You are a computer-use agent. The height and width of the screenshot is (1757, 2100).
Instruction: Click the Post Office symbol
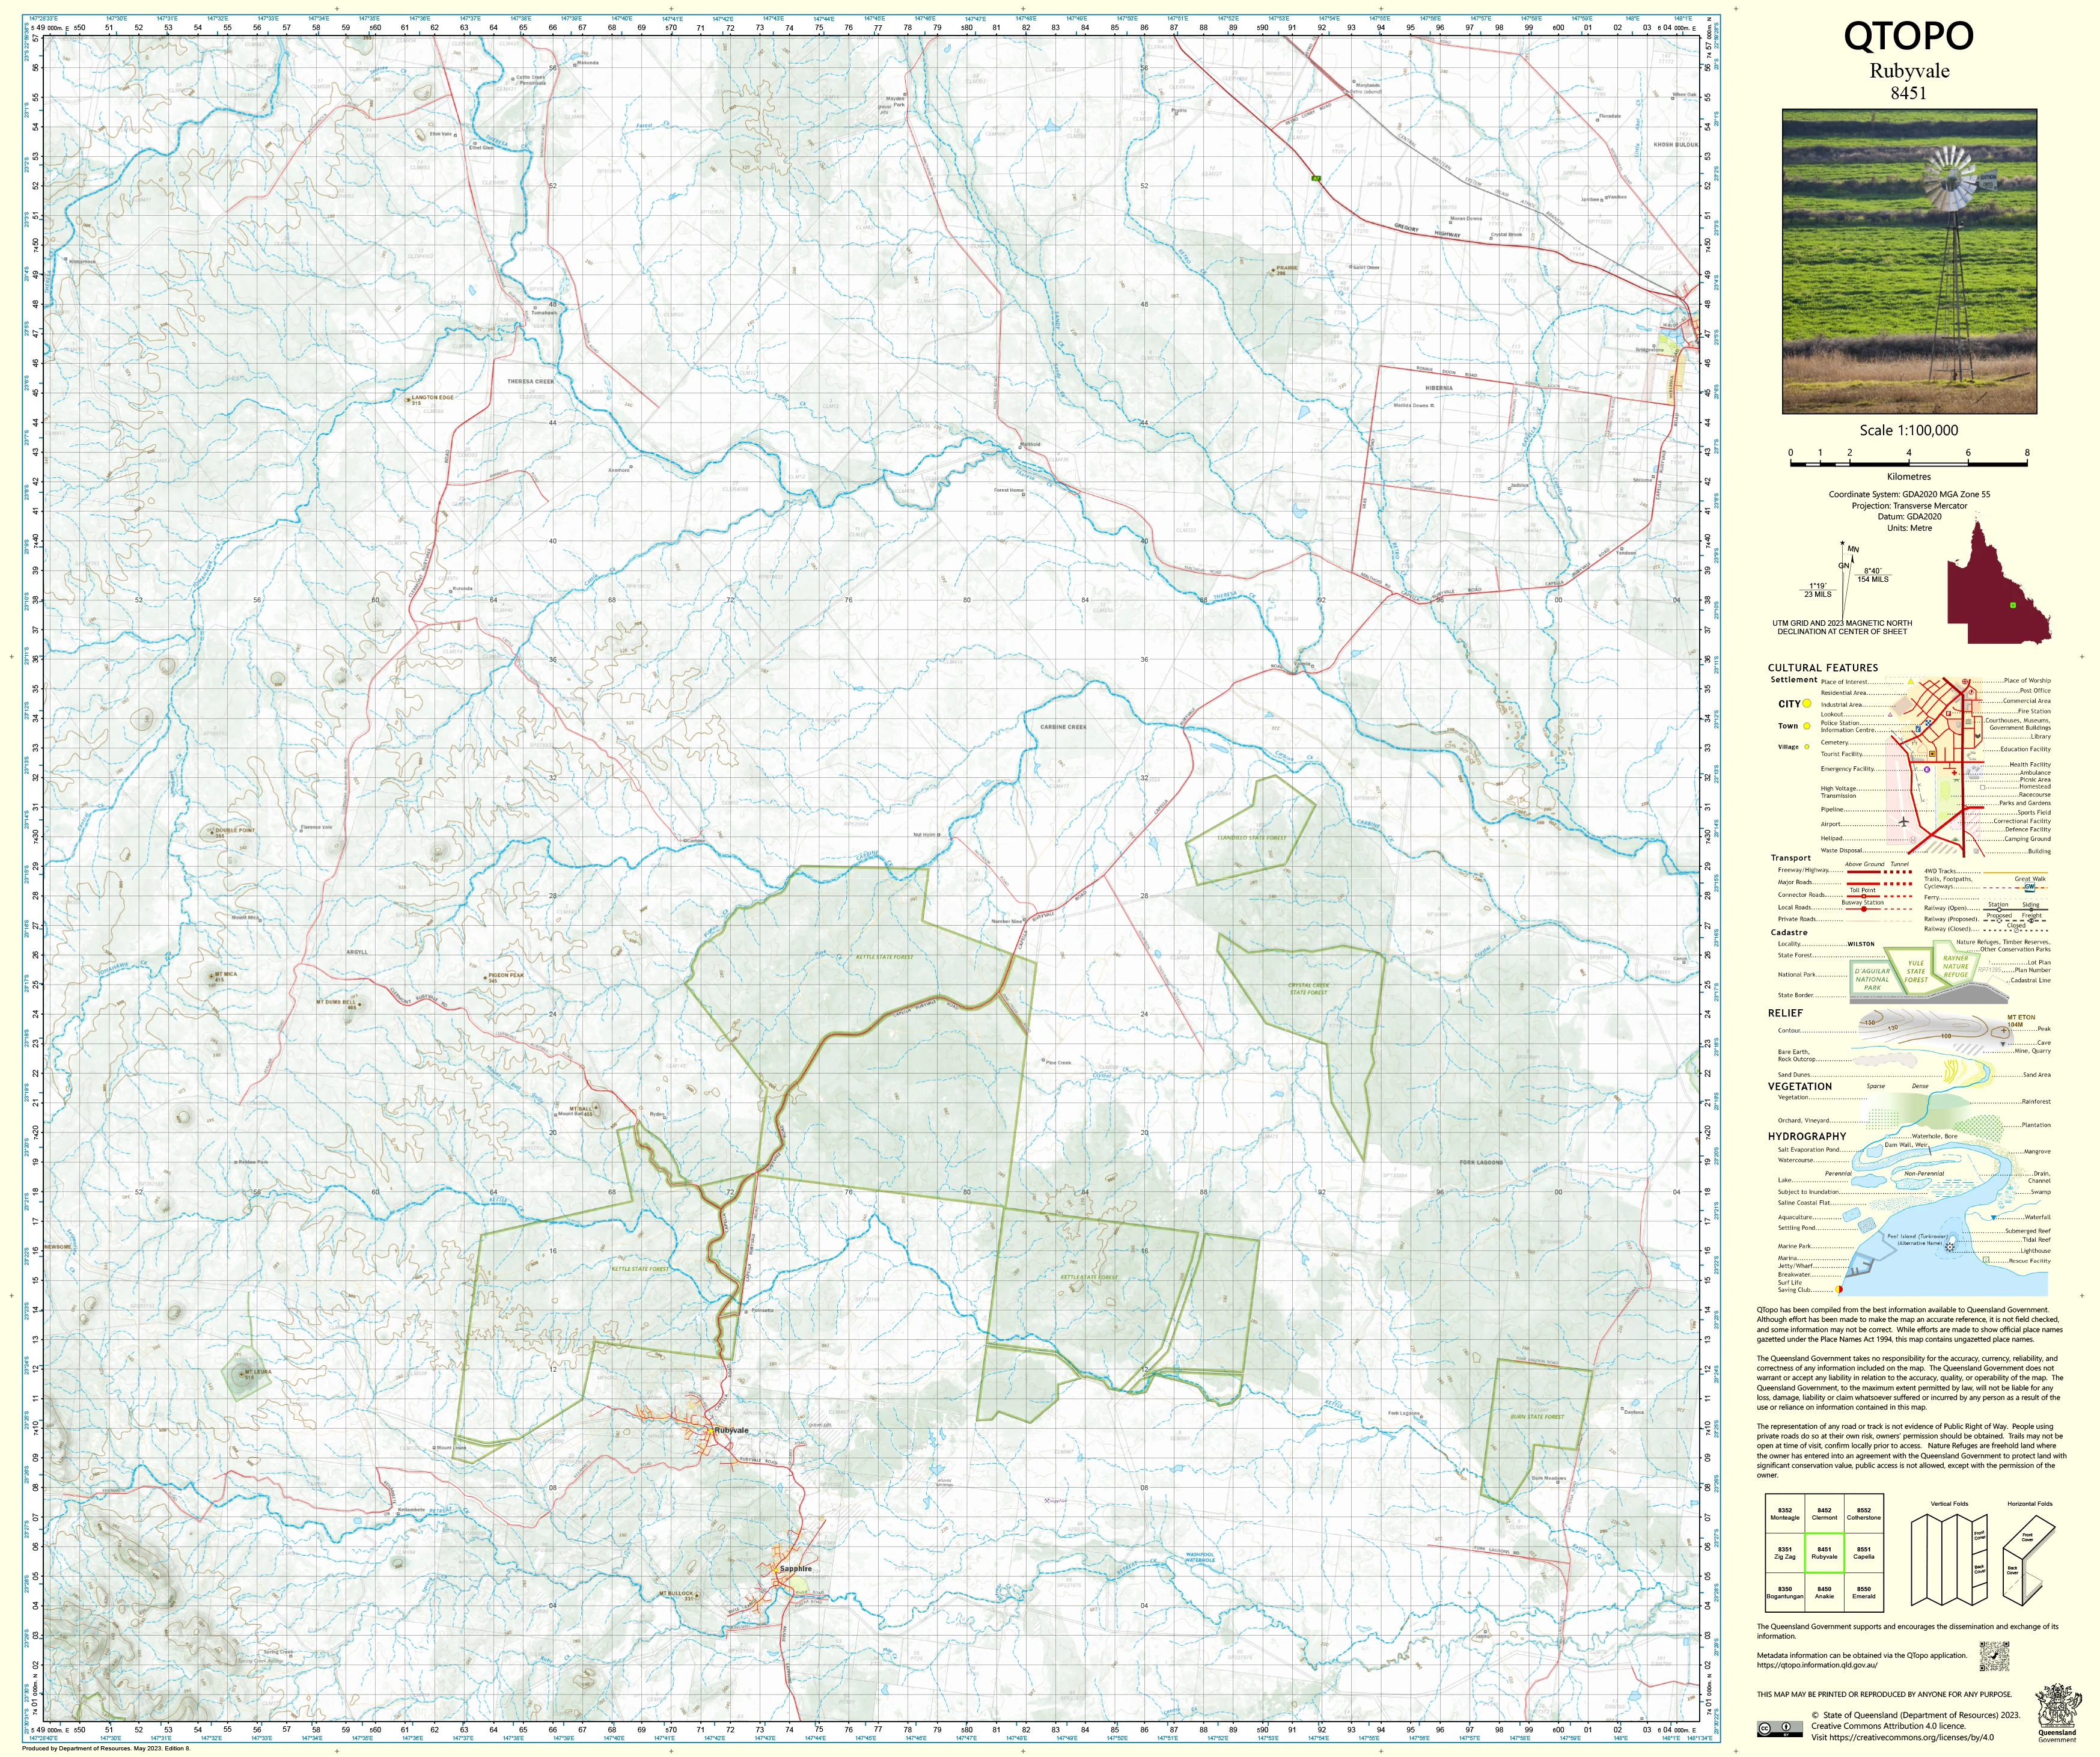[x=1971, y=692]
